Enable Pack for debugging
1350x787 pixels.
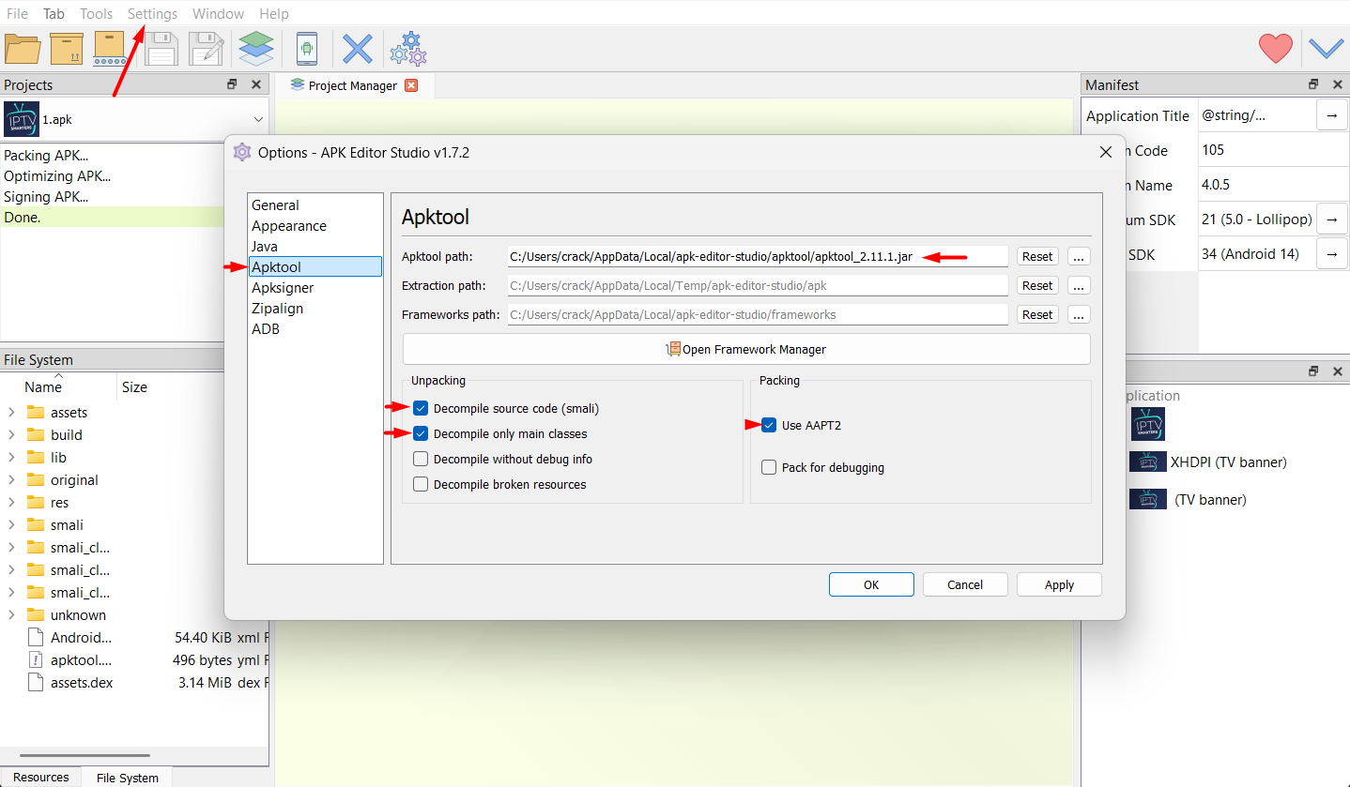pyautogui.click(x=769, y=467)
